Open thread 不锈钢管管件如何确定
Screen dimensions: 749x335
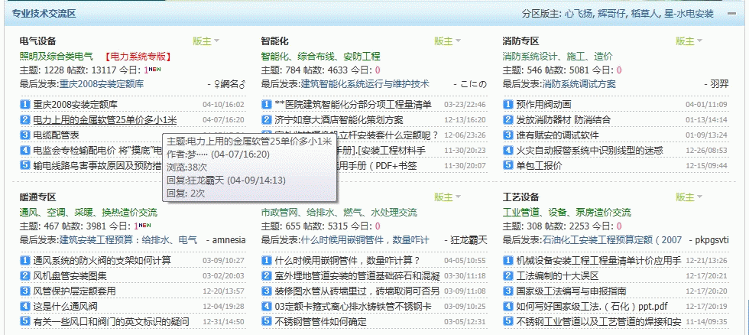(320, 322)
